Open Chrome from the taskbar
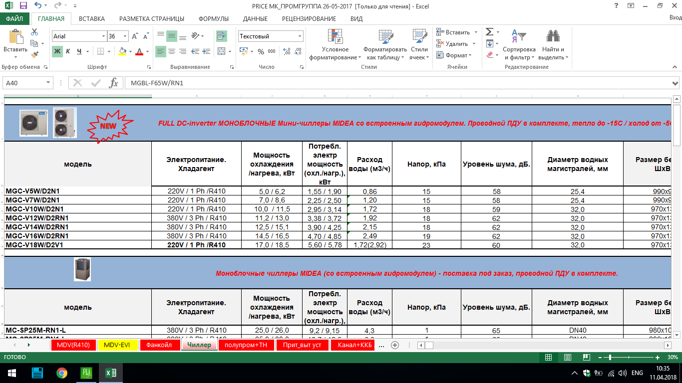682x383 pixels. pos(62,373)
